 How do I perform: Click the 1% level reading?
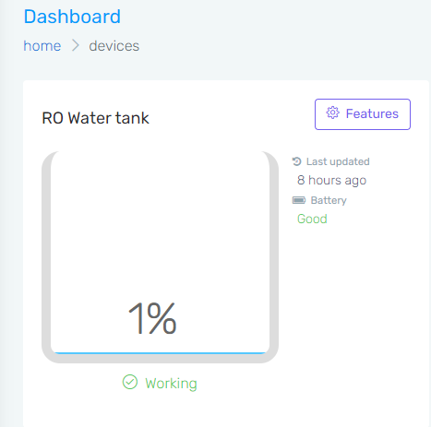tap(152, 318)
